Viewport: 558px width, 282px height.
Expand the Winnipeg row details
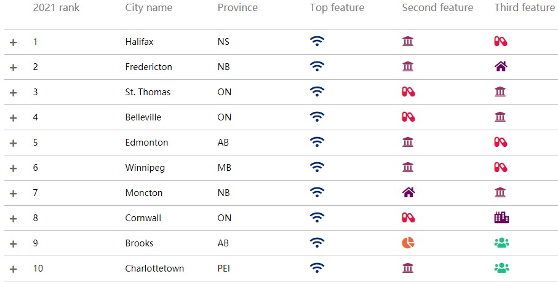pyautogui.click(x=14, y=168)
